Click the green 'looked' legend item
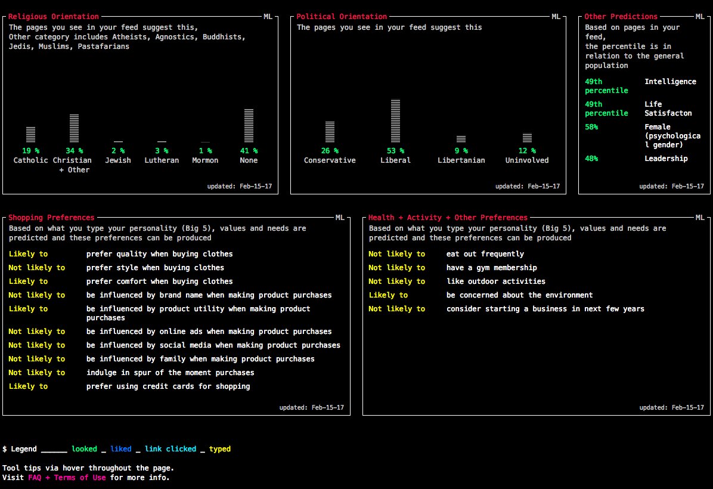This screenshot has height=489, width=713. pyautogui.click(x=85, y=449)
